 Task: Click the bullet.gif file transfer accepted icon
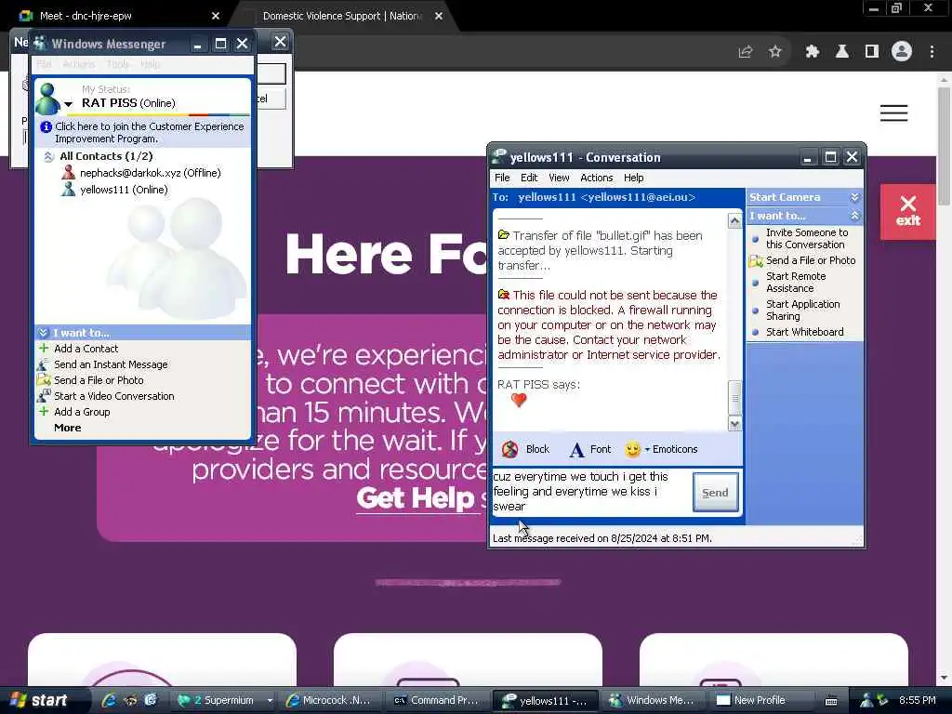click(x=503, y=235)
